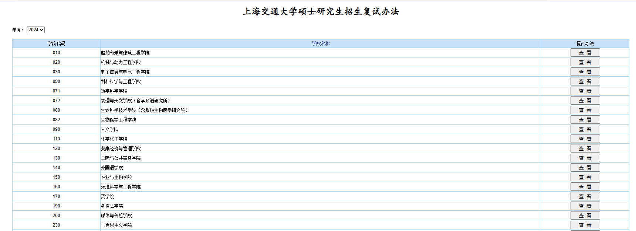This screenshot has width=636, height=231.
Task: Click college code 030
Action: (56, 72)
